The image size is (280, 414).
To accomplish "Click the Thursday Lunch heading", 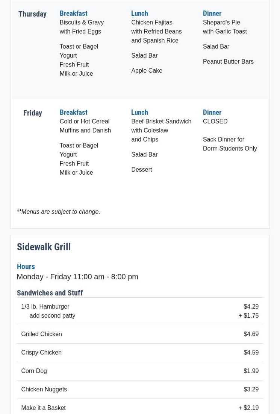I will 139,14.
